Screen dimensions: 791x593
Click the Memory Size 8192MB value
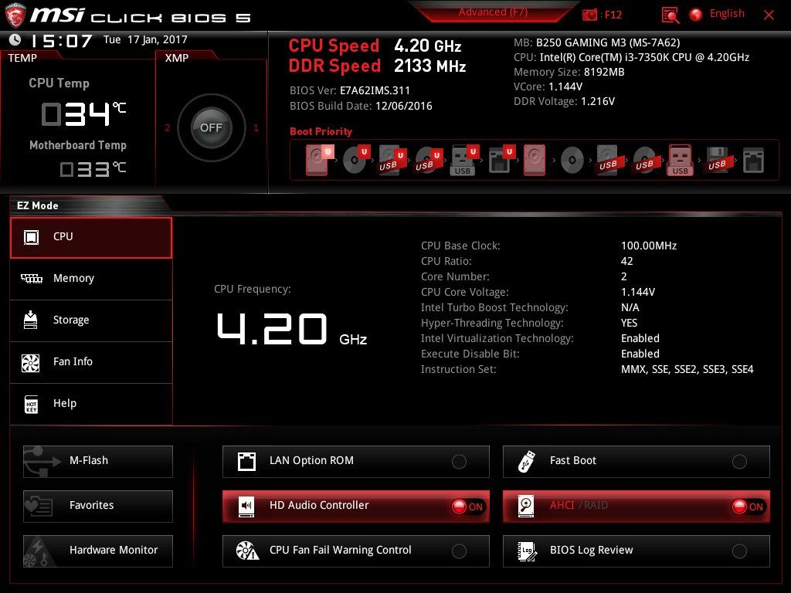604,72
